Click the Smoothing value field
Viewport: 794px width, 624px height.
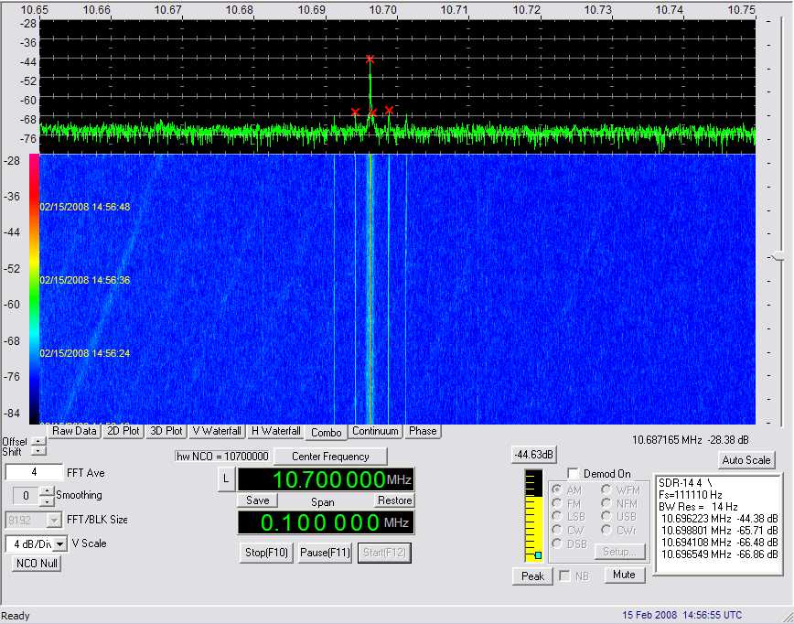tap(26, 495)
